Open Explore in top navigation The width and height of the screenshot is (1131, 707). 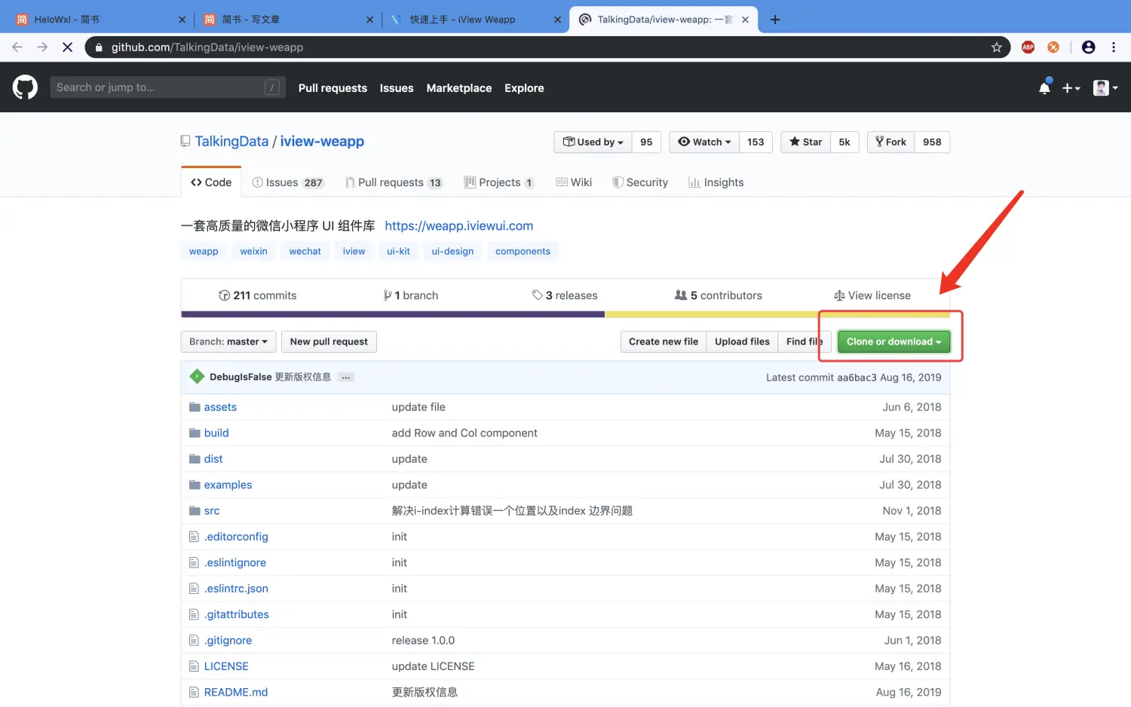tap(524, 88)
